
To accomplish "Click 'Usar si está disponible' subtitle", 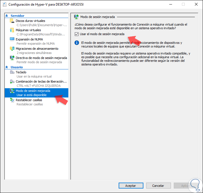I will tap(31, 95).
